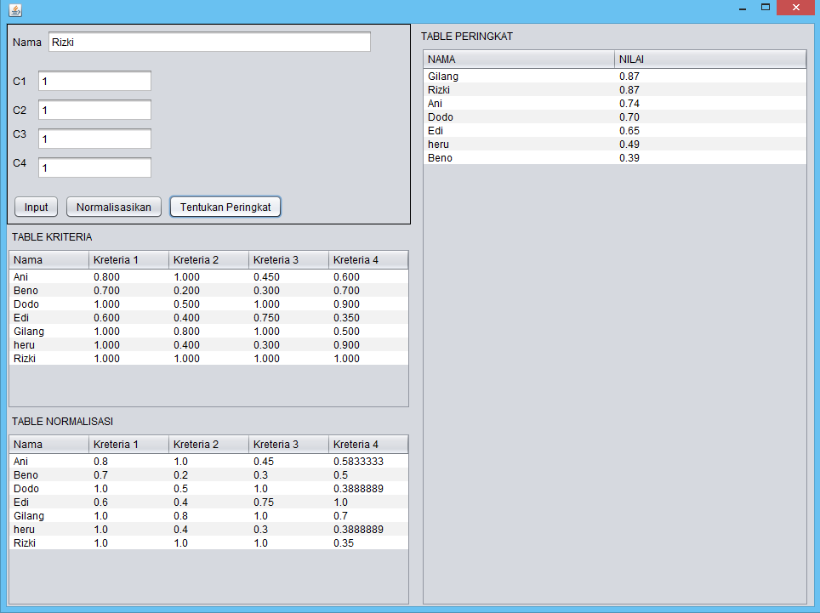Select the Ani row in Table Peringkat

[615, 104]
